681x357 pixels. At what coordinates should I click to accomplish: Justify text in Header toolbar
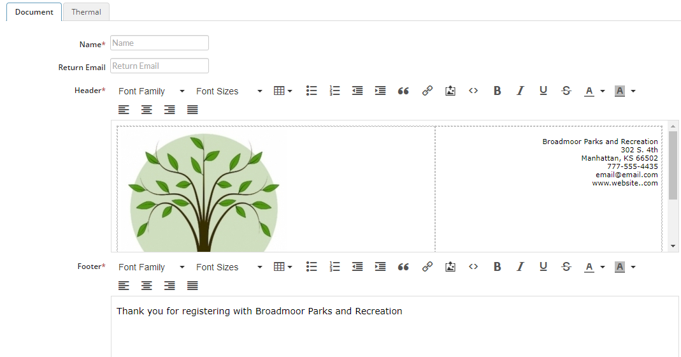coord(193,110)
